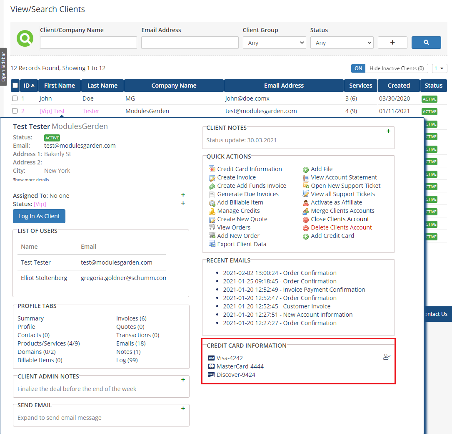Click the Open New Support Ticket icon
The height and width of the screenshot is (434, 452).
pyautogui.click(x=305, y=186)
